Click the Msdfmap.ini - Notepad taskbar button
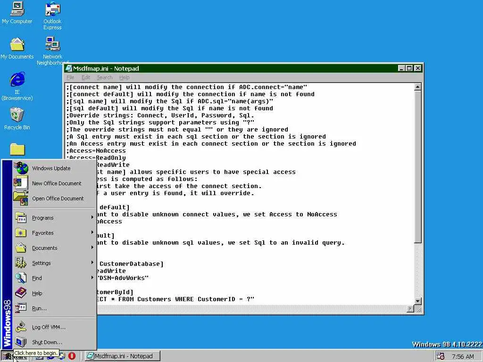This screenshot has height=362, width=483. 123,356
